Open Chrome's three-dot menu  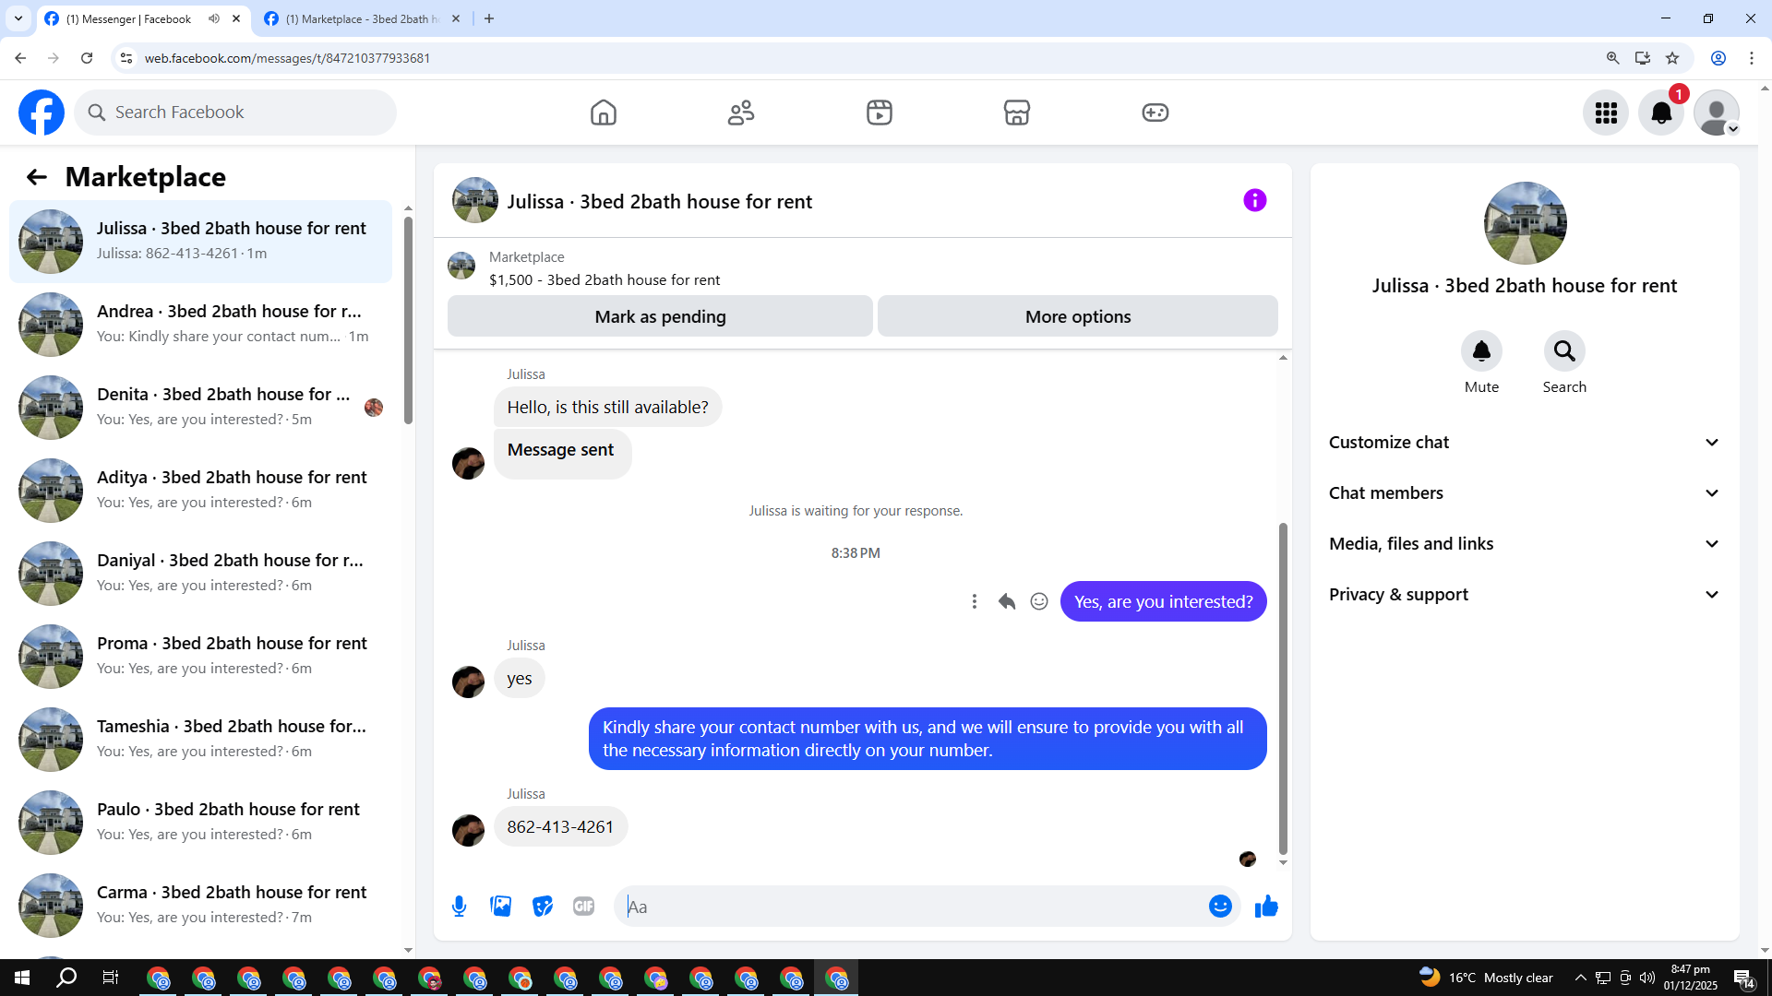pos(1752,58)
